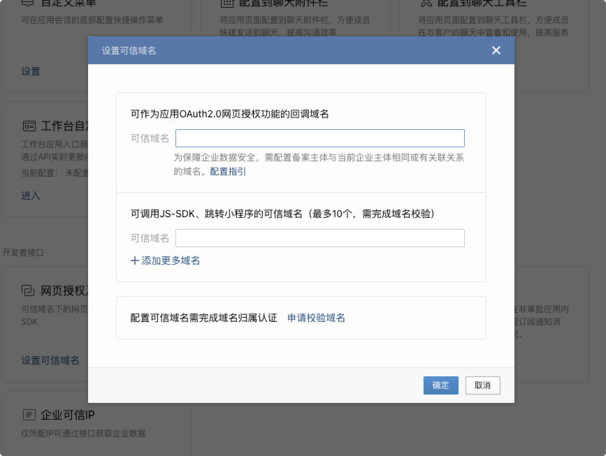Click 设置可信域名 link in 网页授权 card
Viewport: 606px width, 456px height.
[50, 360]
